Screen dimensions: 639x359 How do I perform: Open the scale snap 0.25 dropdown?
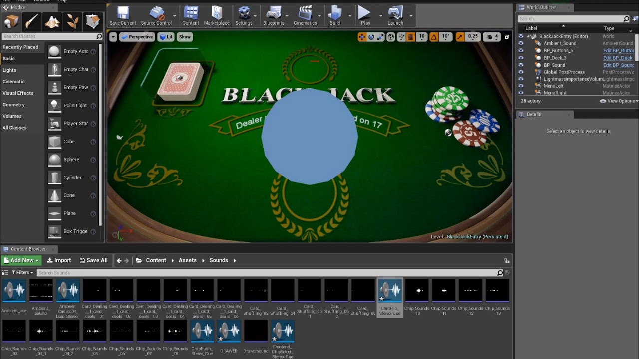click(x=473, y=37)
